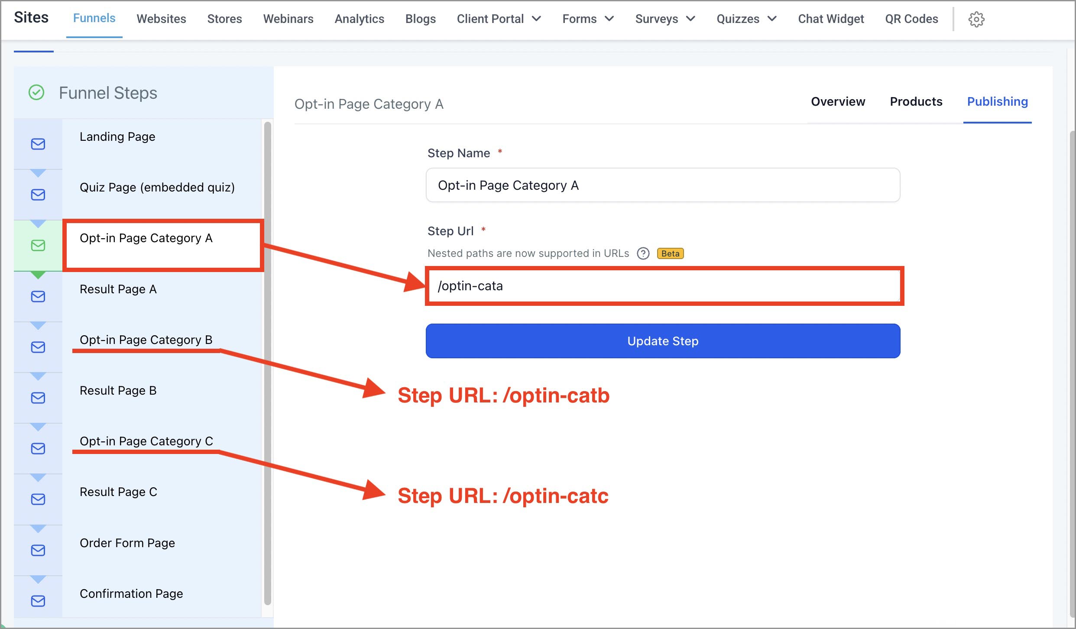This screenshot has height=629, width=1076.
Task: Open the Products tab
Action: [916, 101]
